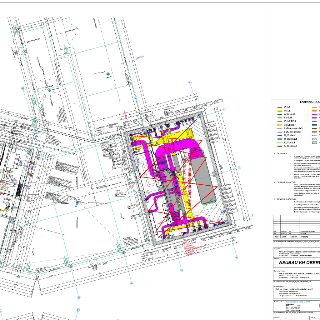320x320 pixels.
Task: Select the yellow Abluft legend swatch
Action: (x=280, y=111)
